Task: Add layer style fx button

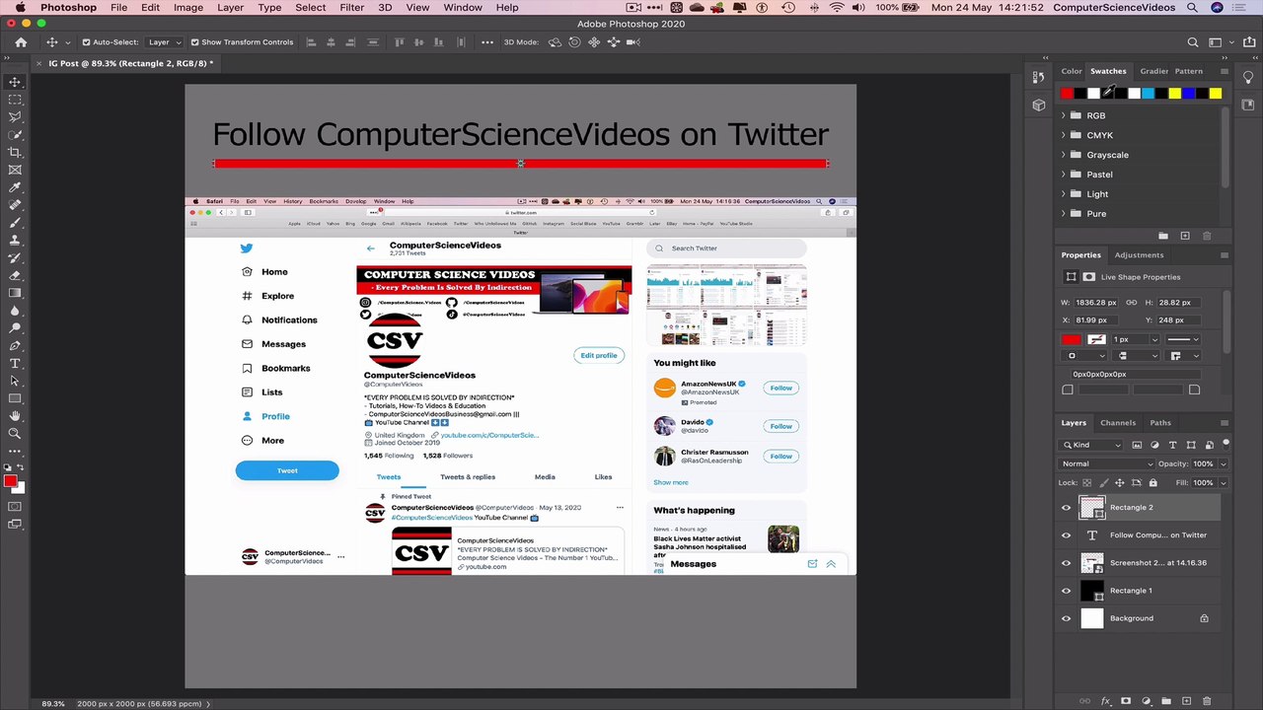Action: (1106, 701)
